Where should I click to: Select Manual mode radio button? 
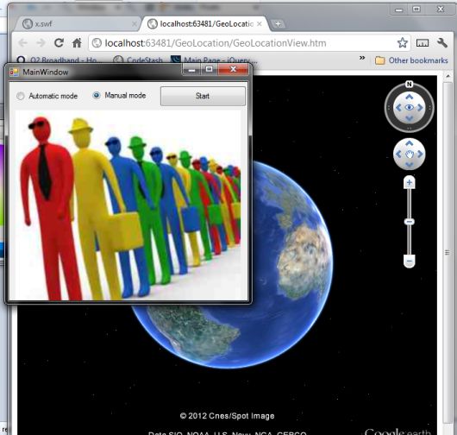(x=97, y=95)
